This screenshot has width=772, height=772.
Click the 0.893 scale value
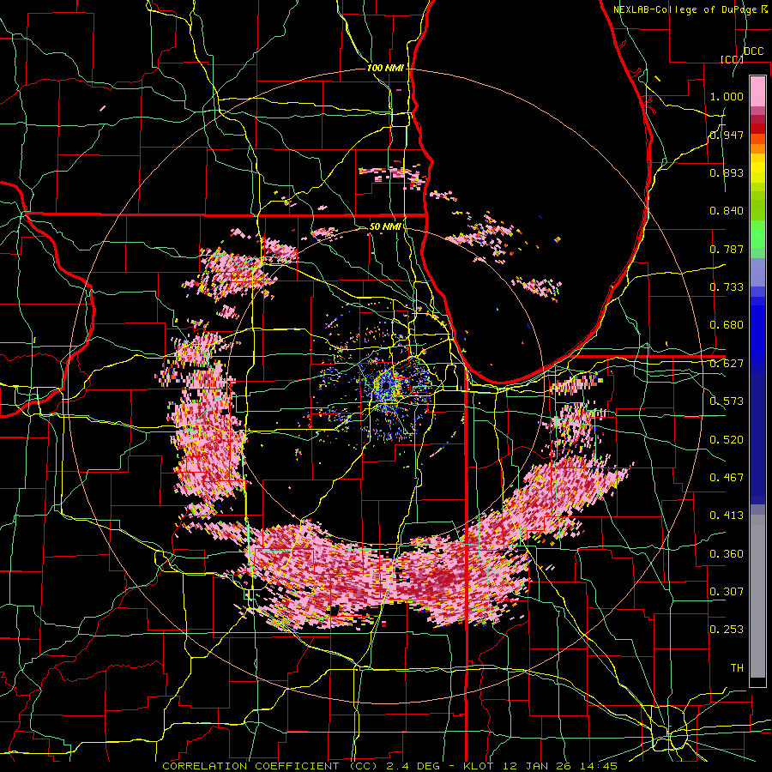click(x=727, y=172)
